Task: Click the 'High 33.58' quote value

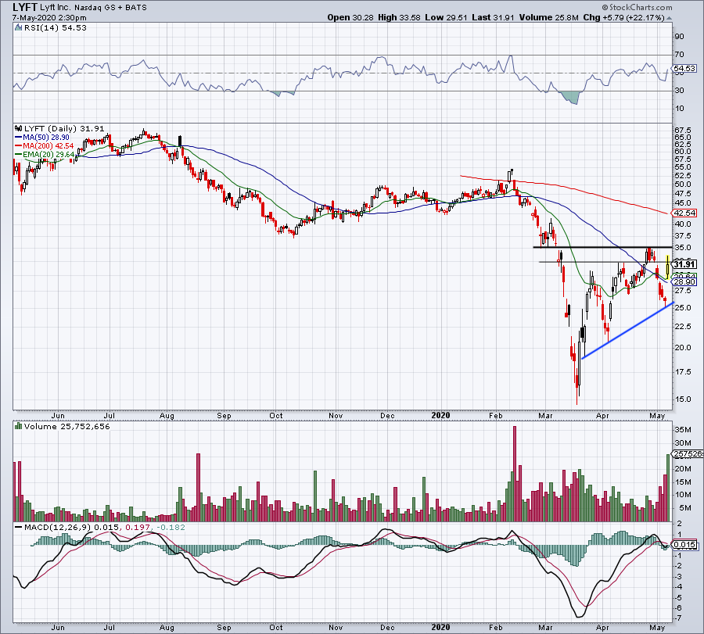Action: [400, 17]
